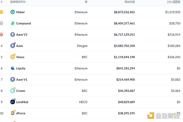
Task: Open the Cream teal logo icon
Action: click(13, 90)
